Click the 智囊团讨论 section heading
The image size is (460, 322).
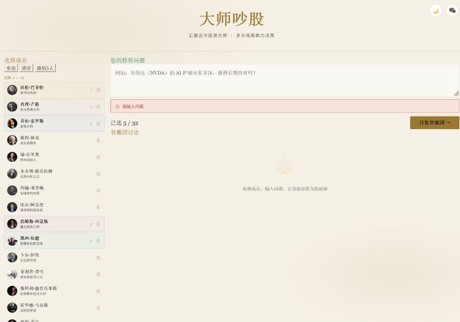(125, 133)
